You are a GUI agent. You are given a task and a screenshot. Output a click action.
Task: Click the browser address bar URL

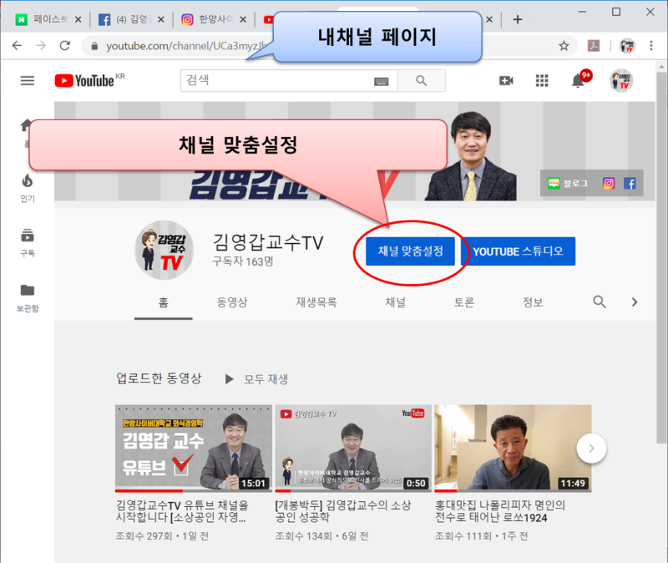pyautogui.click(x=186, y=46)
